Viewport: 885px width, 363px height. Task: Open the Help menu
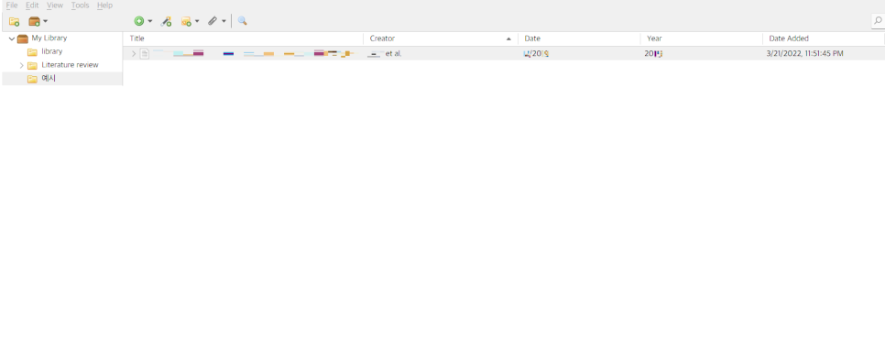[x=105, y=5]
